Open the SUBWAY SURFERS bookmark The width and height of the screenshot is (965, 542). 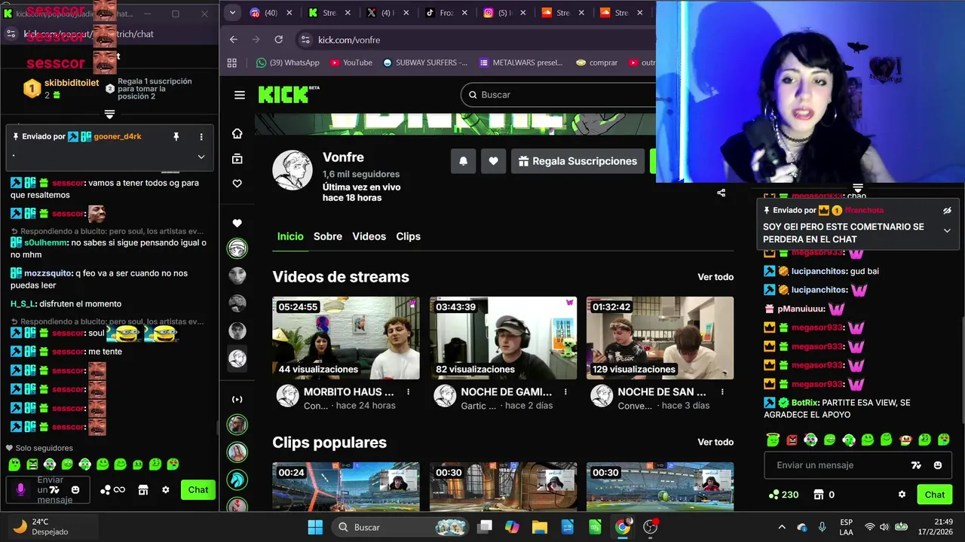425,62
